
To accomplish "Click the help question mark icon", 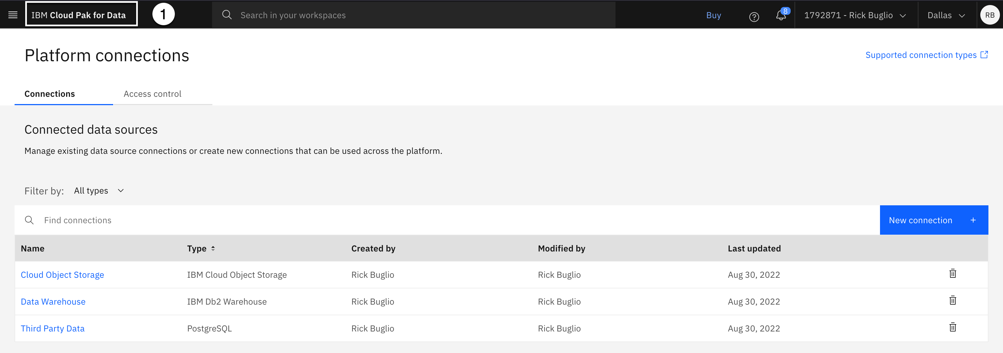I will (754, 16).
